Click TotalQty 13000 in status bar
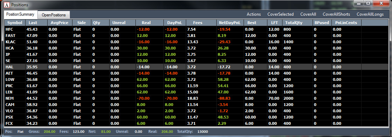The height and width of the screenshot is (137, 392). coord(203,131)
